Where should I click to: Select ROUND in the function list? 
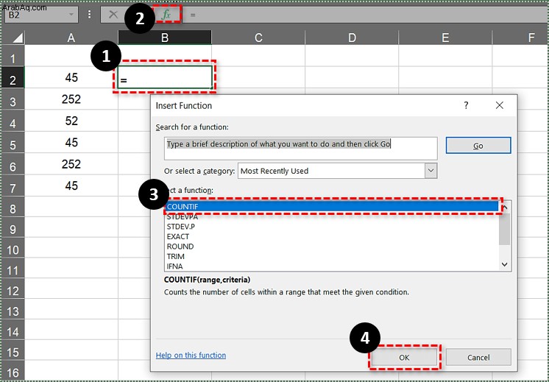pyautogui.click(x=332, y=247)
